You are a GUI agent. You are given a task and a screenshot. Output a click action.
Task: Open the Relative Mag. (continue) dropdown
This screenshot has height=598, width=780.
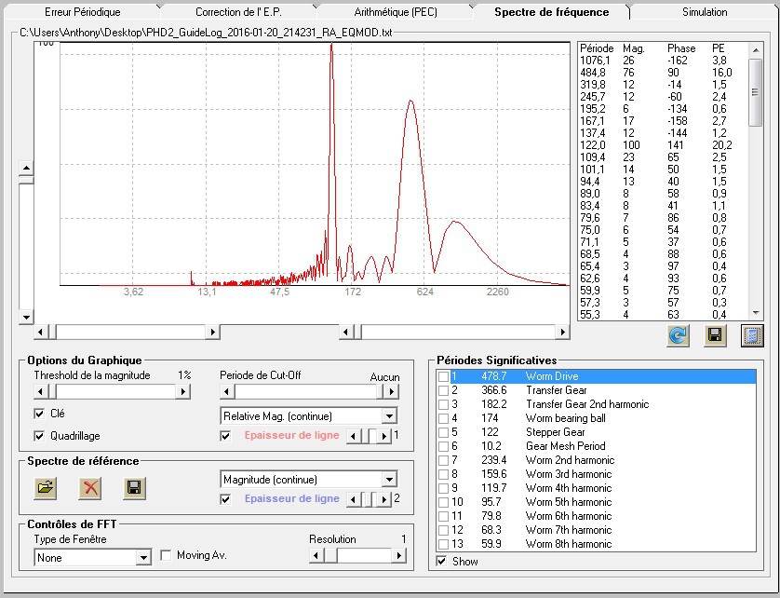(389, 415)
